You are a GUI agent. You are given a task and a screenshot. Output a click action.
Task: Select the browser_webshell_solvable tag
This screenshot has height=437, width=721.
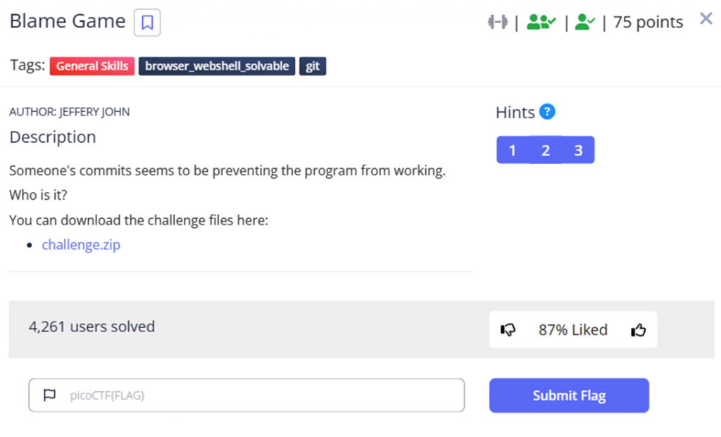tap(217, 66)
